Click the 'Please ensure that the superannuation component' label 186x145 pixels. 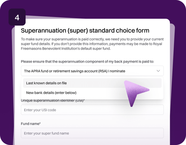tap(87, 61)
